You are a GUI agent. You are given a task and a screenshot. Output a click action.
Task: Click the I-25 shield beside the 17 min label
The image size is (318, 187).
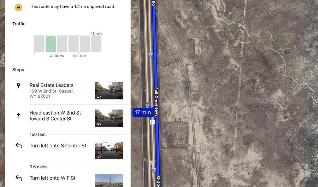pos(148,105)
